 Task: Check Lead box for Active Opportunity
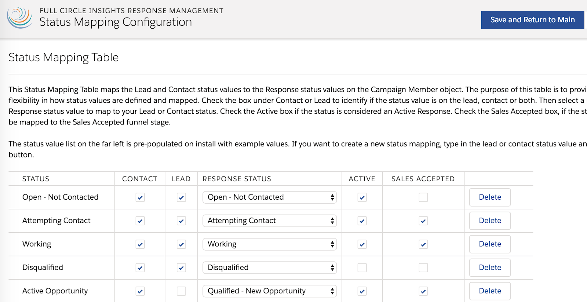(x=181, y=291)
